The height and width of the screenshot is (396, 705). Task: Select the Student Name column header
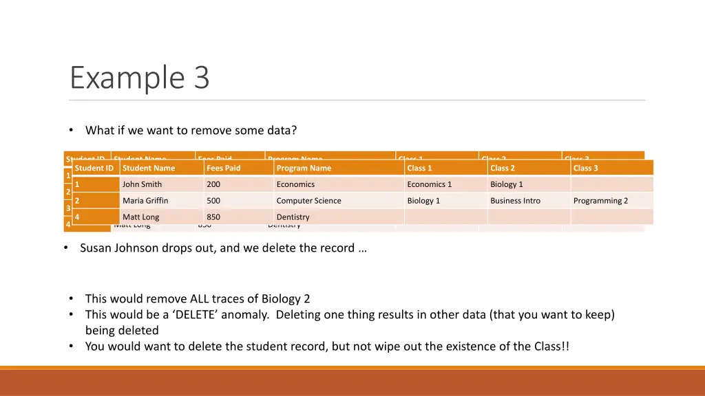click(162, 168)
